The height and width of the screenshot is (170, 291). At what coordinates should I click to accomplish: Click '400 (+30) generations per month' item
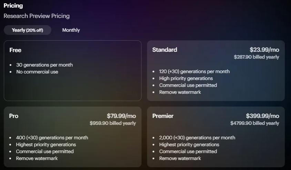click(x=52, y=138)
